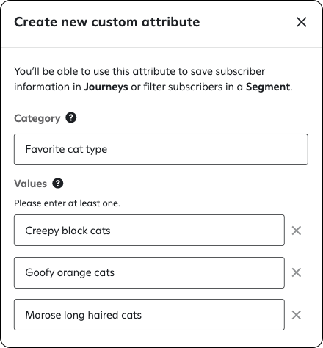Focus the Category field with Favorite cat type
This screenshot has width=323, height=348.
click(161, 149)
